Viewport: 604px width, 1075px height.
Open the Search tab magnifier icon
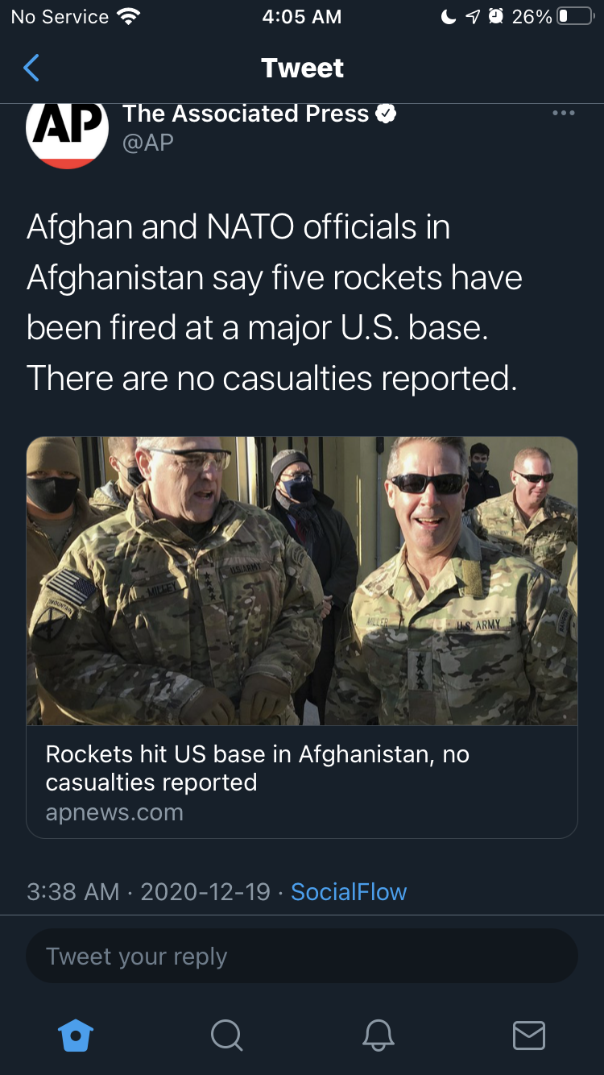[226, 1035]
